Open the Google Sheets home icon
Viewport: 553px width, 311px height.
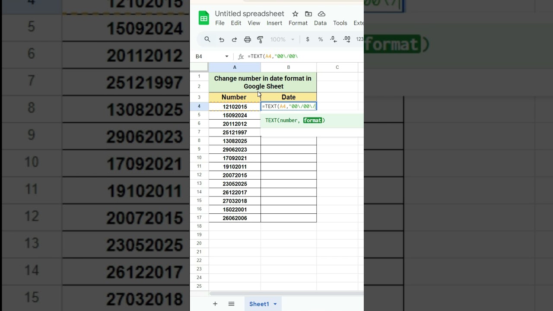point(203,18)
